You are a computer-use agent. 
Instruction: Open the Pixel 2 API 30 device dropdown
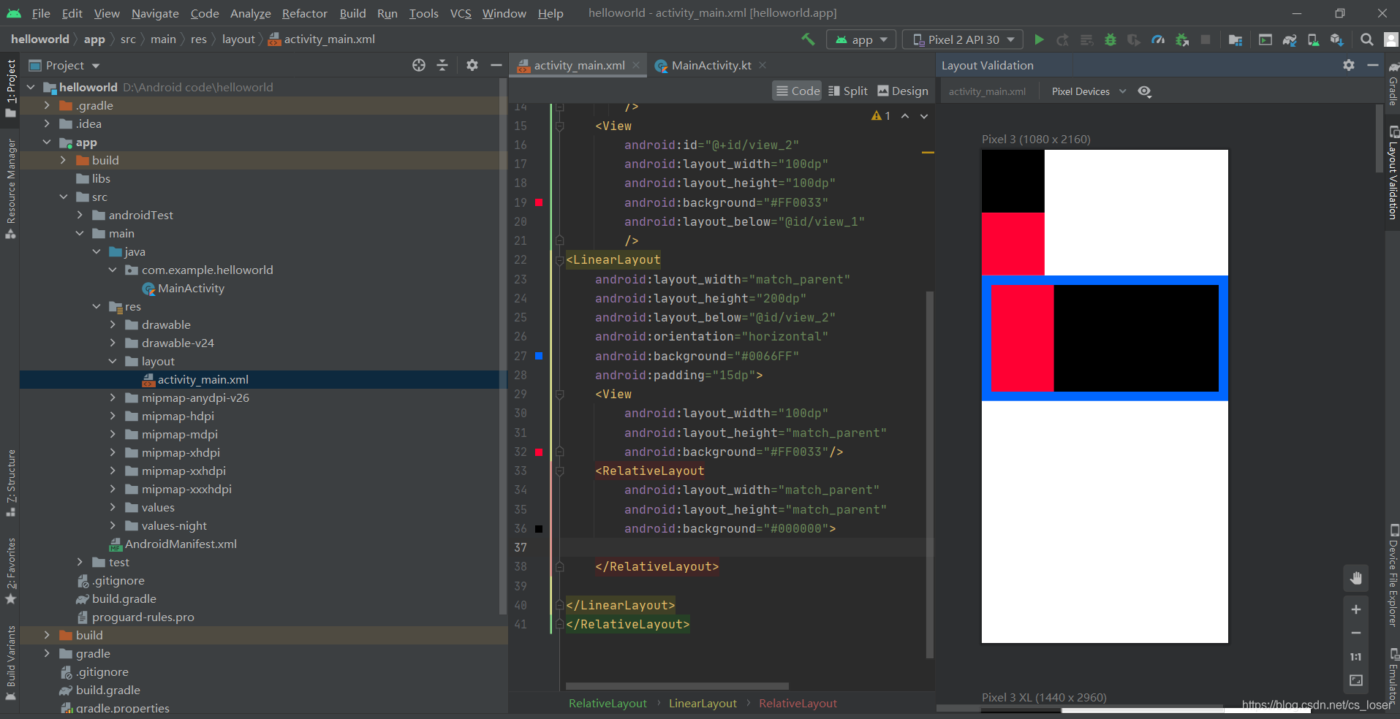(964, 39)
